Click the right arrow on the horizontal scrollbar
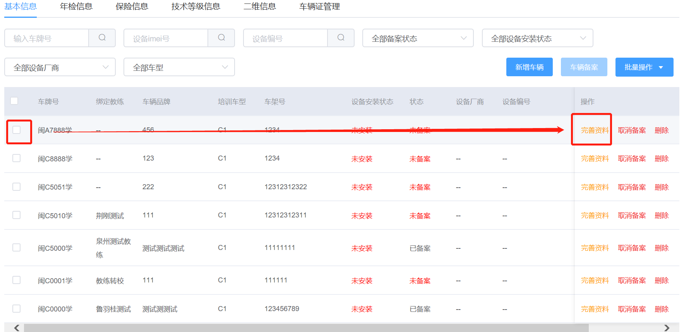Viewport: 684px width, 332px height. coord(667,328)
